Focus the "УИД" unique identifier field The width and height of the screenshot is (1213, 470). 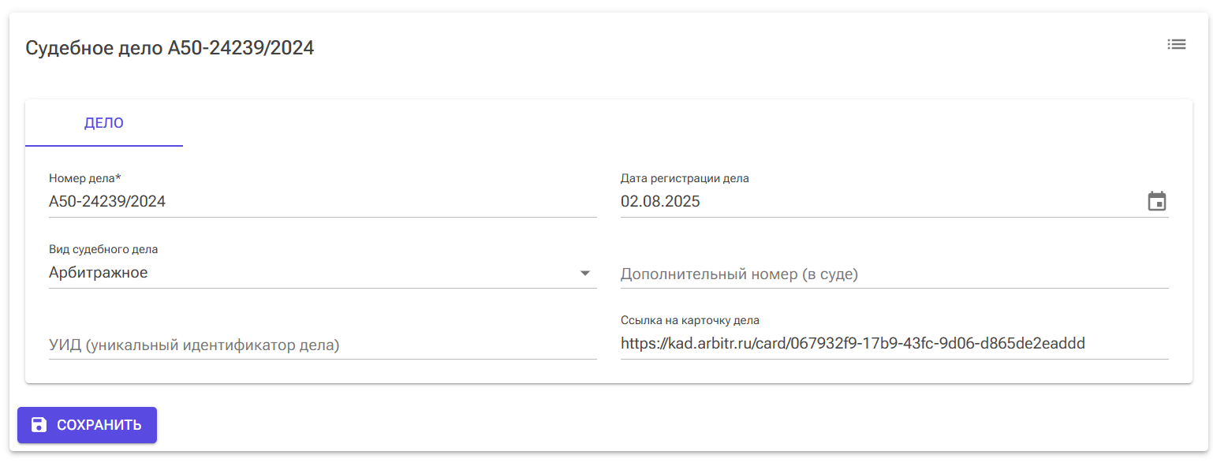pyautogui.click(x=322, y=345)
